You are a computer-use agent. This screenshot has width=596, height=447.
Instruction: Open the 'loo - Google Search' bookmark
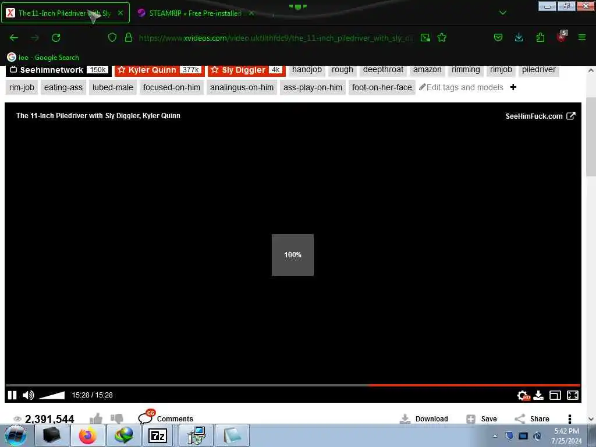[43, 58]
